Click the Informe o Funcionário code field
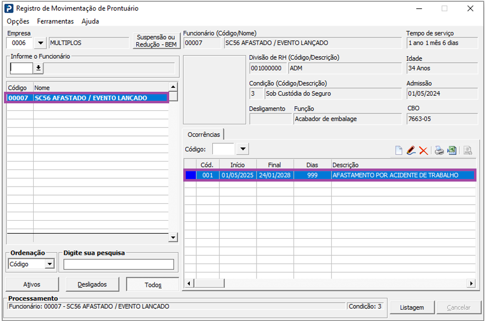The height and width of the screenshot is (321, 485). 22,68
